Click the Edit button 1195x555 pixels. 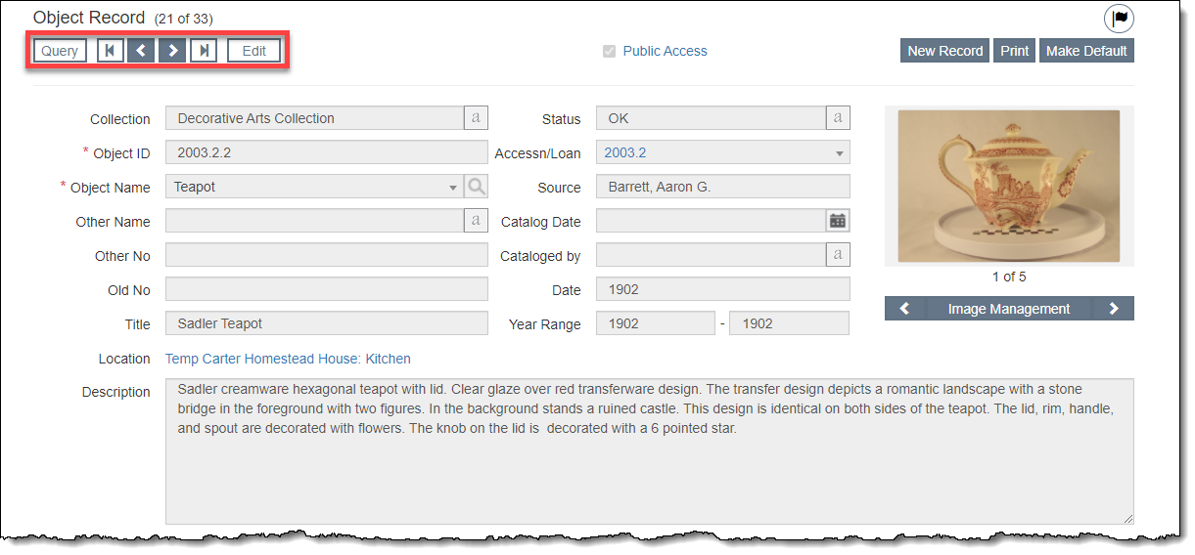pyautogui.click(x=254, y=51)
